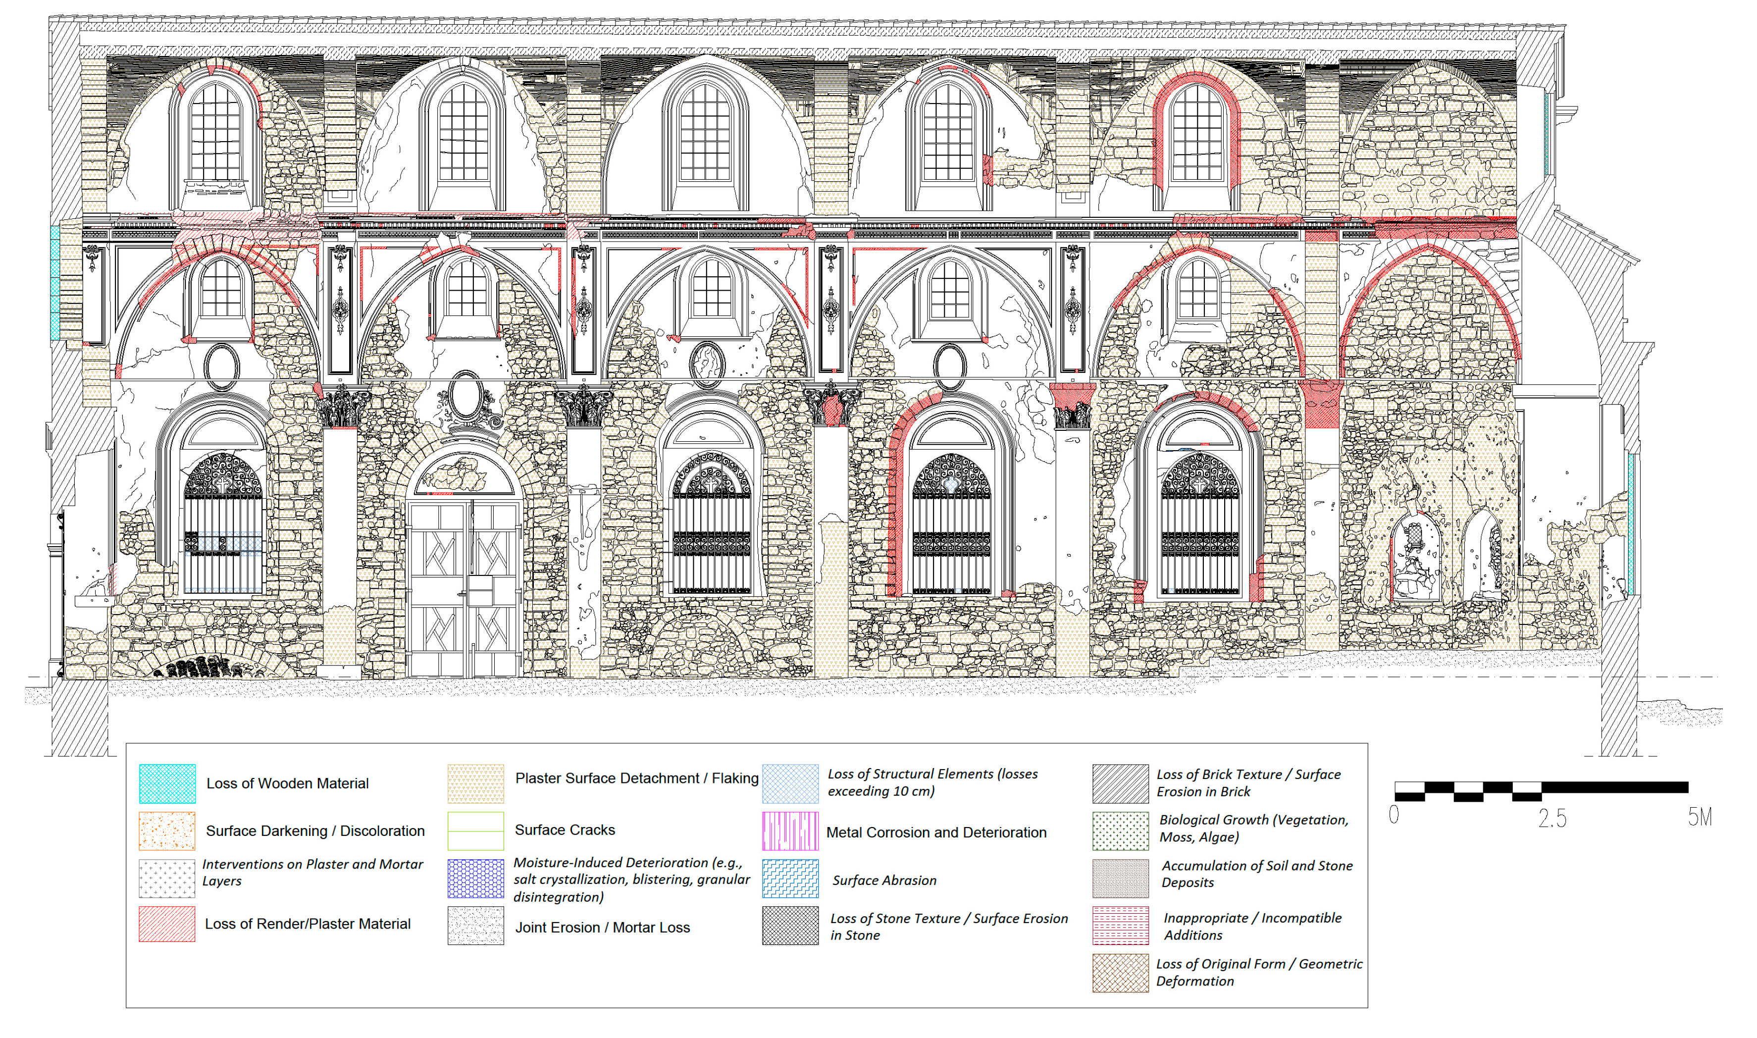The width and height of the screenshot is (1757, 1038).
Task: Click the Loss of Brick Texture hatch swatch
Action: [1121, 783]
